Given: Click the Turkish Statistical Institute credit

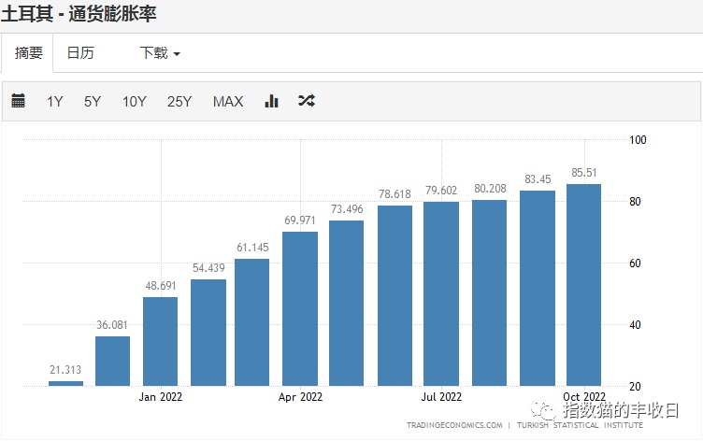Looking at the screenshot, I should pos(578,426).
